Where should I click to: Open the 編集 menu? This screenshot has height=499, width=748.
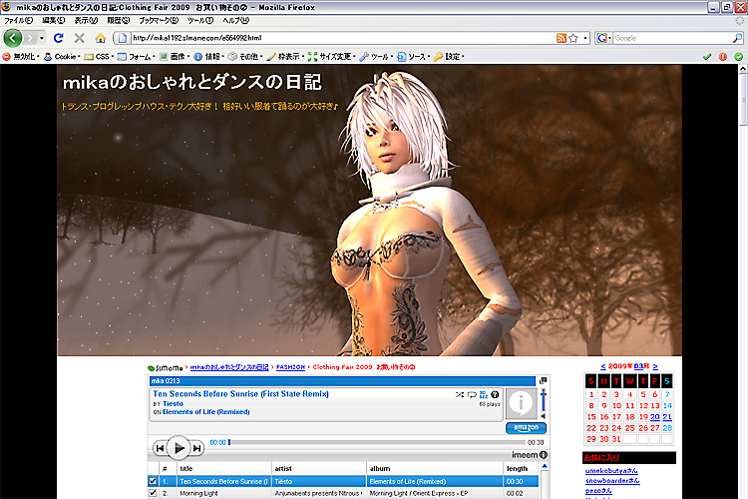coord(53,21)
